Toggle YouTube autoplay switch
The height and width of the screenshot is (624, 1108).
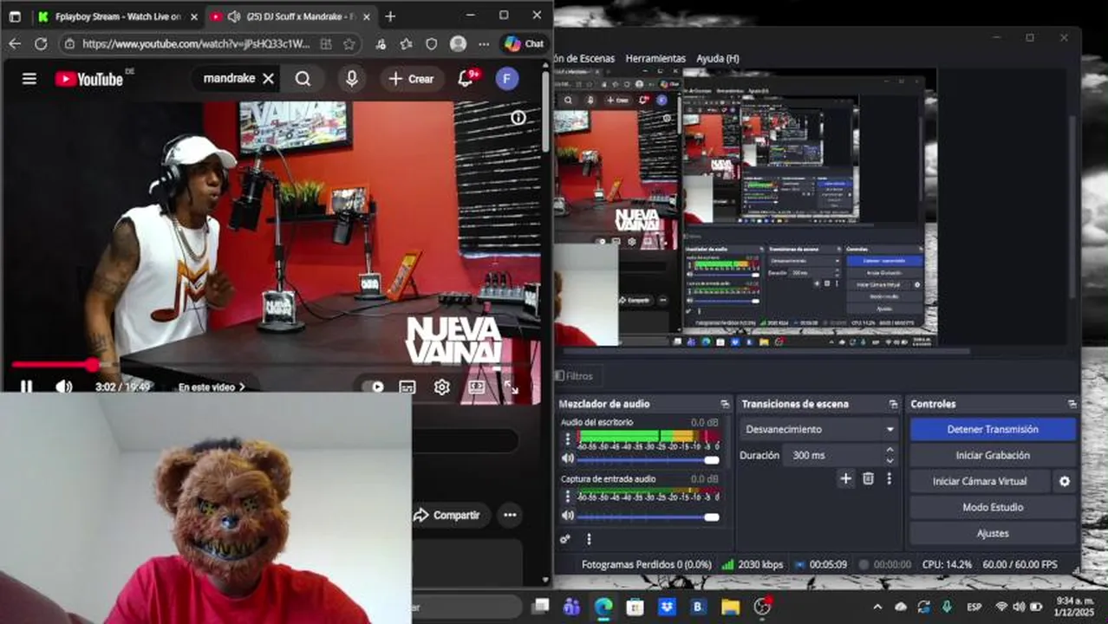(374, 387)
